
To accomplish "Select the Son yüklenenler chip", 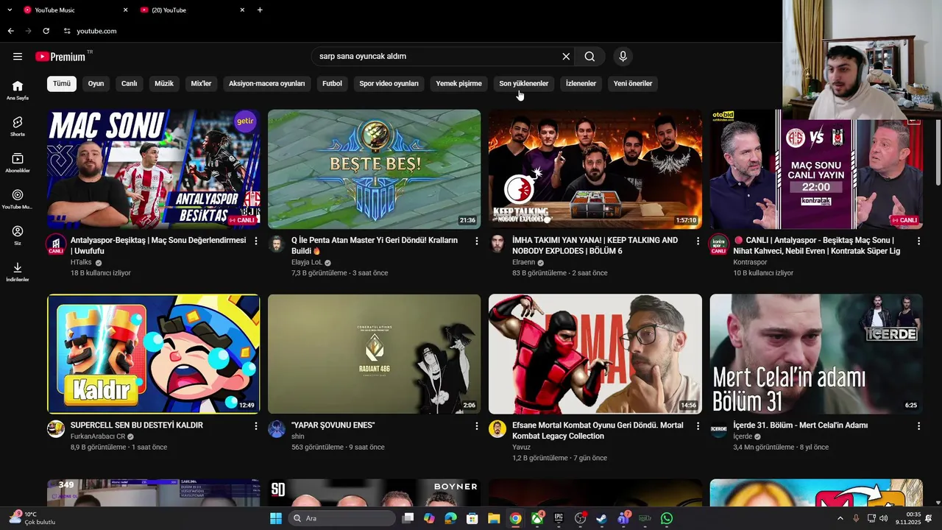I will coord(523,84).
